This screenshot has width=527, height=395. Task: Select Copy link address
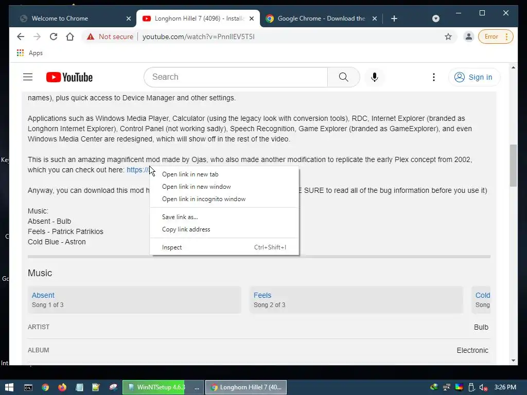(224, 229)
